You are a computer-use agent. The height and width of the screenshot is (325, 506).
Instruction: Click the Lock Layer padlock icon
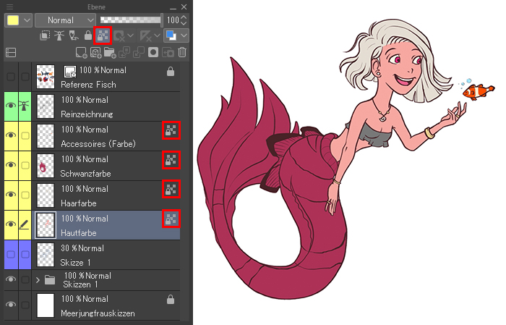pyautogui.click(x=87, y=35)
